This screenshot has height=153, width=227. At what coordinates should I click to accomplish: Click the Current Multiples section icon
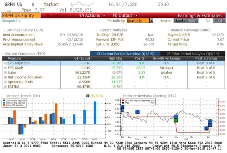[x=97, y=30]
